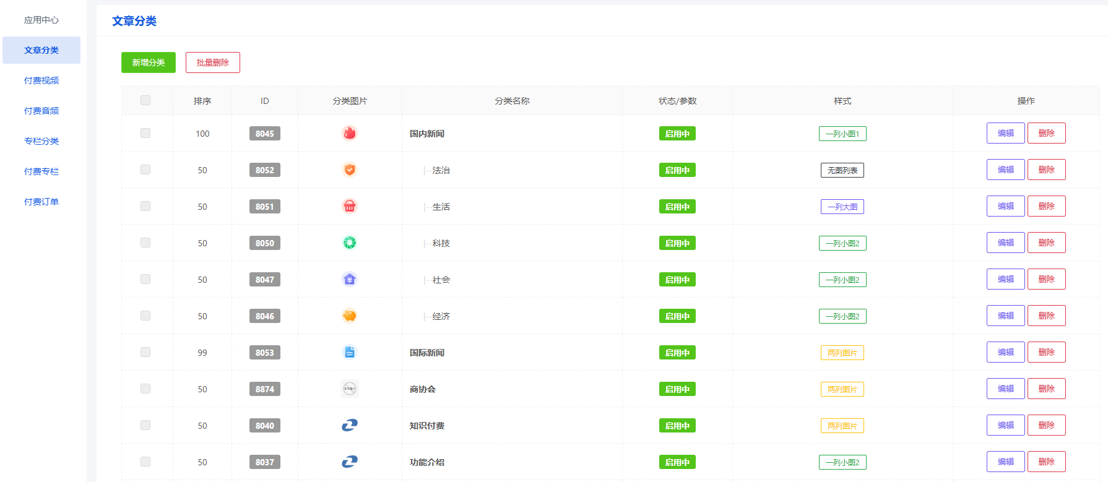Delete the 知识付费 category
Viewport: 1108px width, 482px height.
tap(1046, 425)
